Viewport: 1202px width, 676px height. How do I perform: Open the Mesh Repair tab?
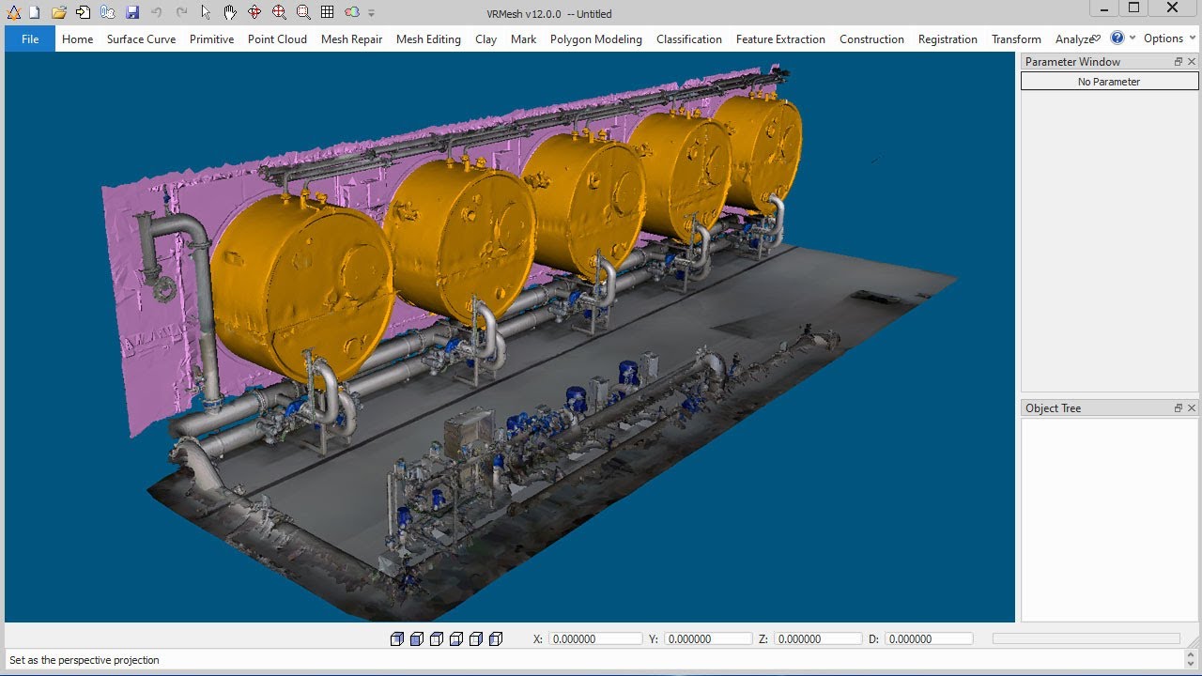tap(351, 38)
